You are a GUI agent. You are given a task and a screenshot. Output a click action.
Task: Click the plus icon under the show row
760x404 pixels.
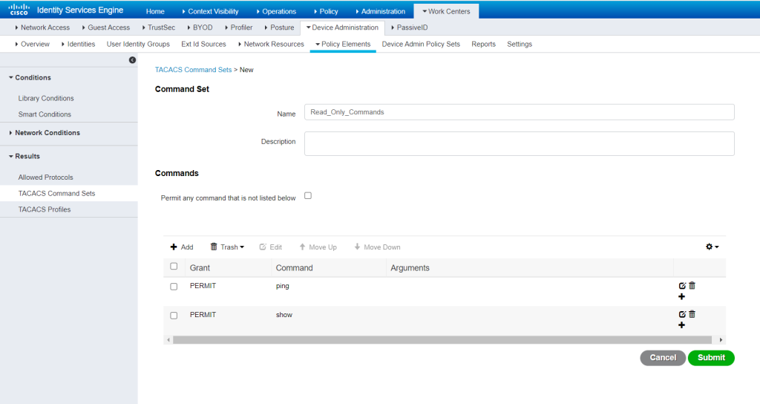(681, 325)
